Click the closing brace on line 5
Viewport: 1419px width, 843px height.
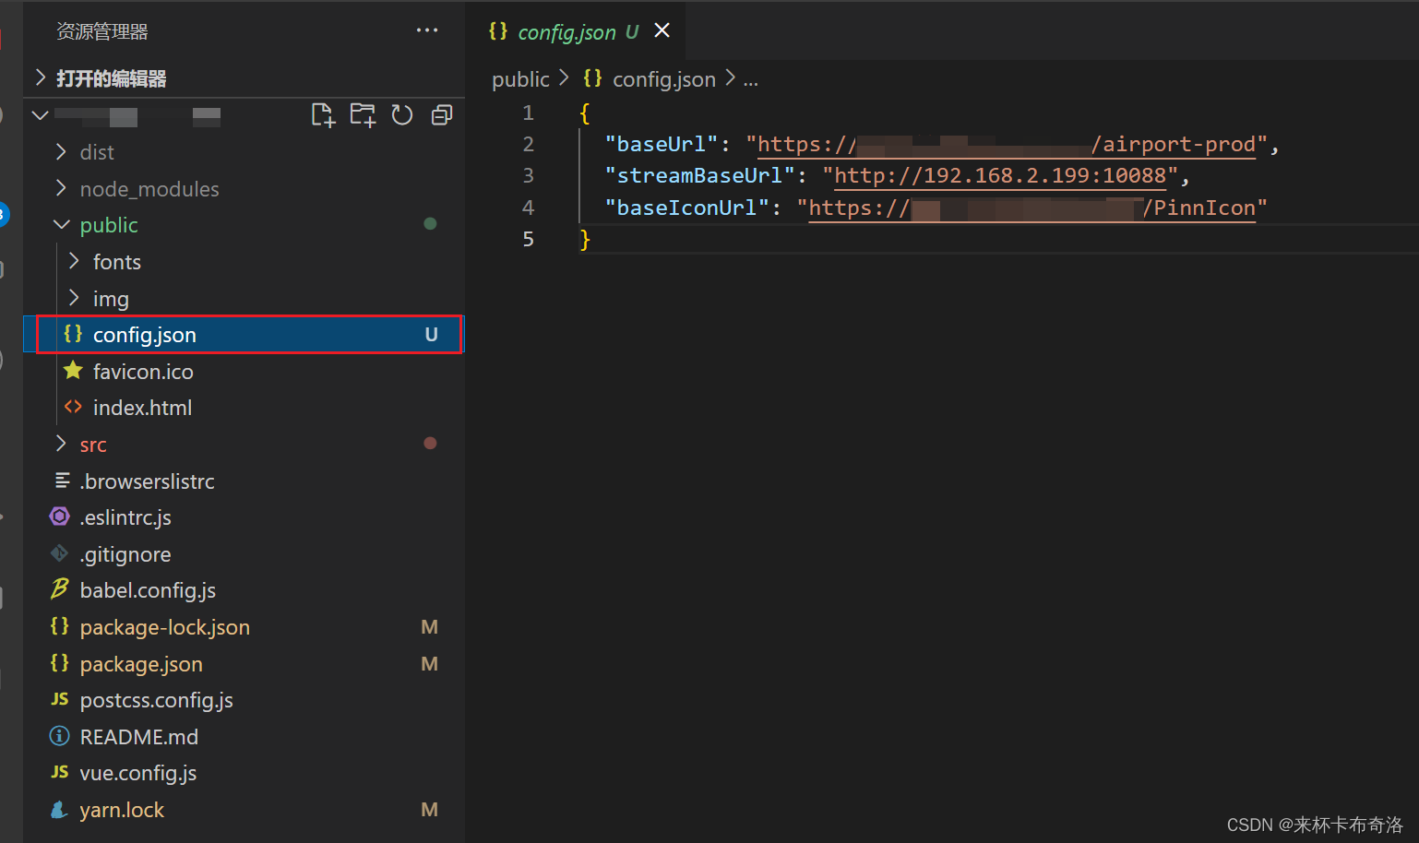tap(584, 240)
